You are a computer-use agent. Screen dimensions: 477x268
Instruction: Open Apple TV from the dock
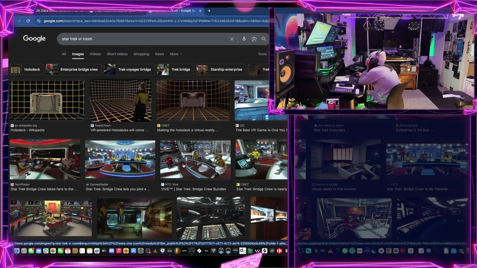coord(104,251)
